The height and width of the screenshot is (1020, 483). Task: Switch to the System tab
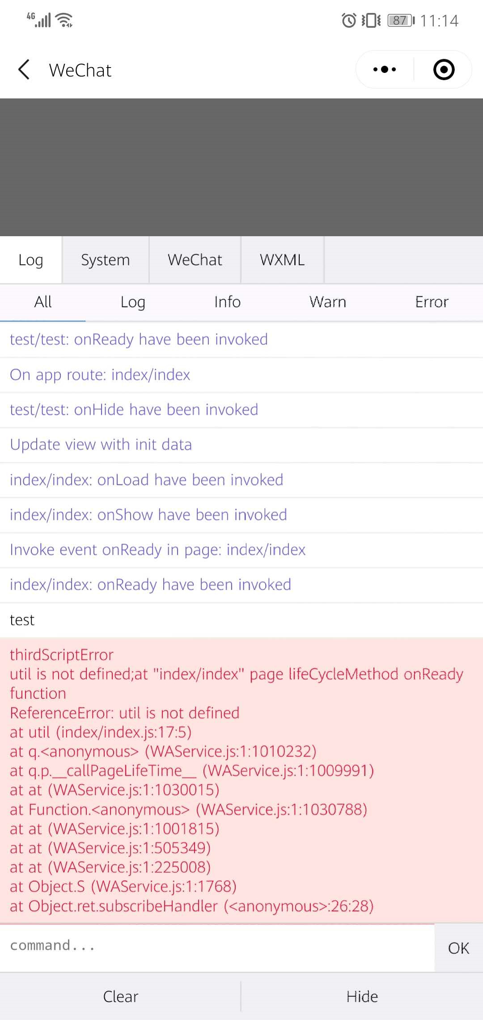coord(106,260)
